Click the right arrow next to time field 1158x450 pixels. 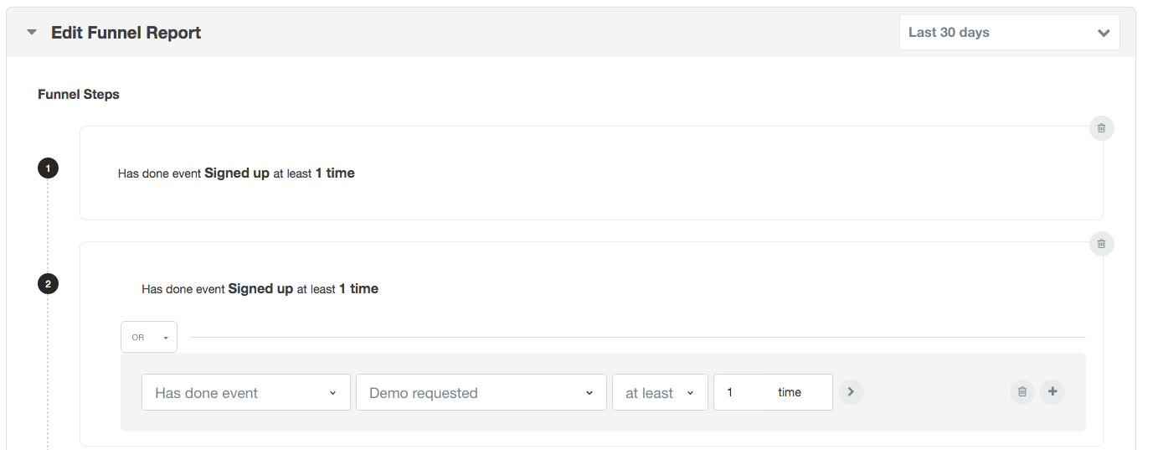coord(851,391)
